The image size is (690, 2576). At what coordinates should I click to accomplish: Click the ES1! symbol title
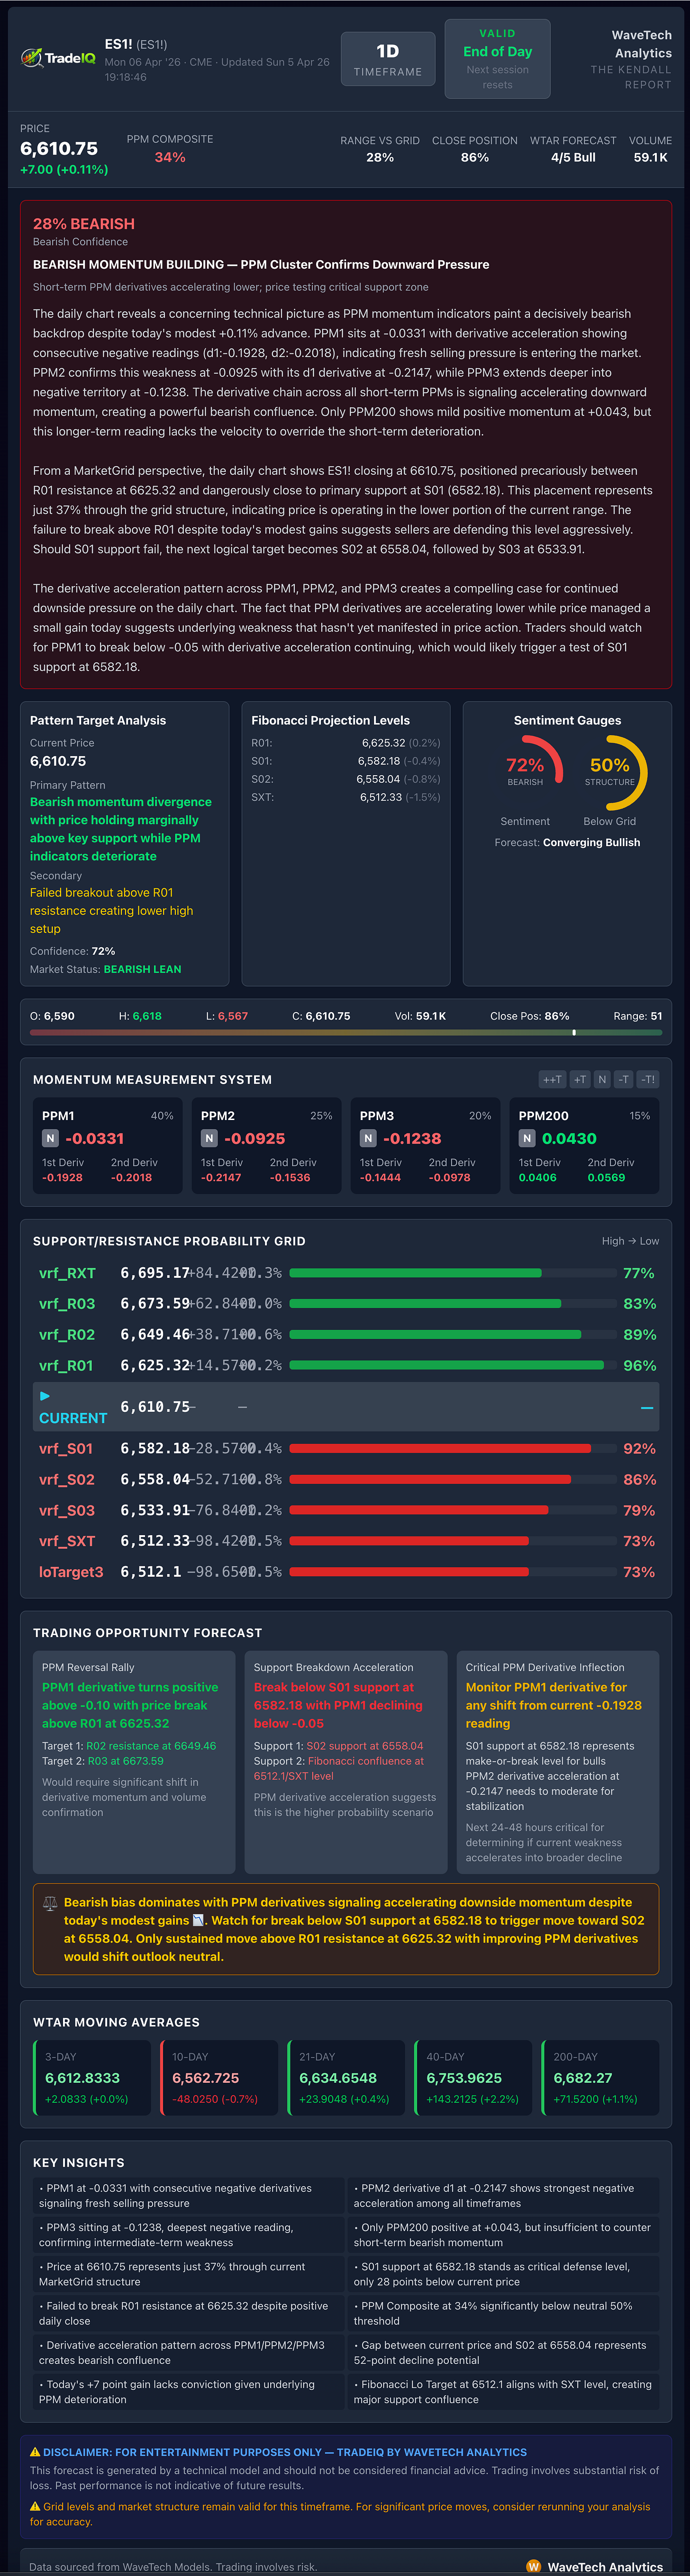[118, 44]
